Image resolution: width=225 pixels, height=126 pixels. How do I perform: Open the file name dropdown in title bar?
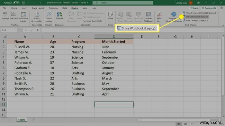(x=88, y=3)
